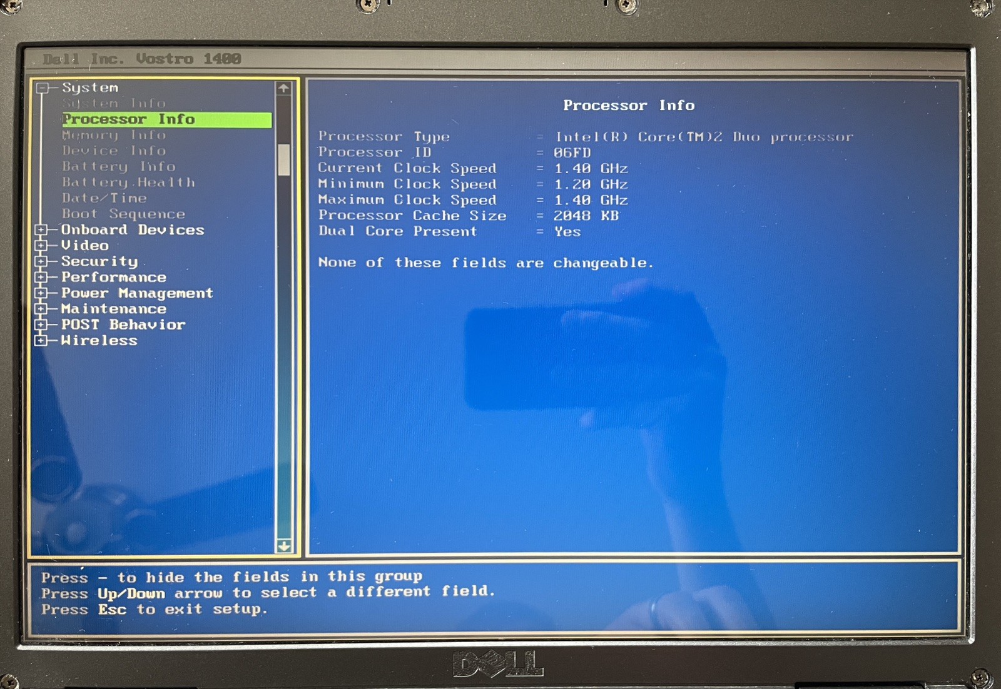Click "None of these fields are changeable" note
This screenshot has width=1001, height=689.
pyautogui.click(x=486, y=263)
